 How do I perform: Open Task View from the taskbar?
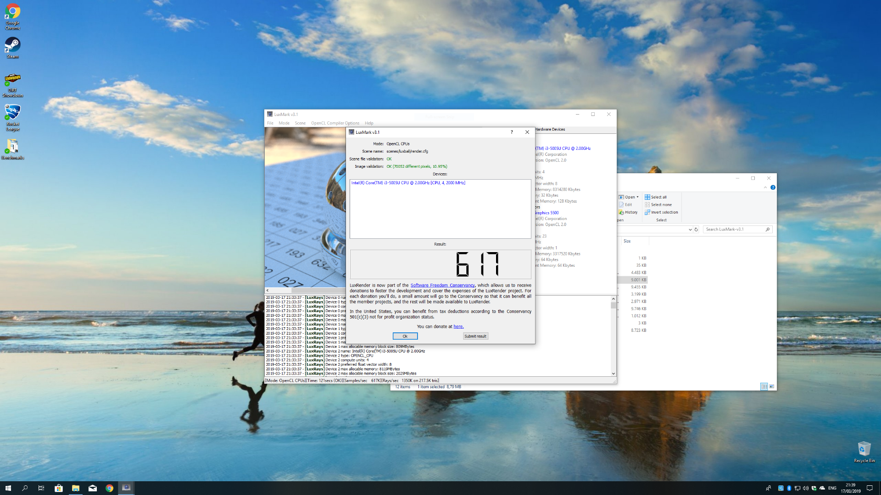click(41, 488)
